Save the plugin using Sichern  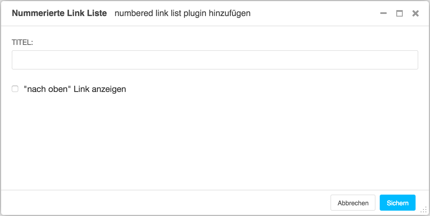(x=398, y=203)
